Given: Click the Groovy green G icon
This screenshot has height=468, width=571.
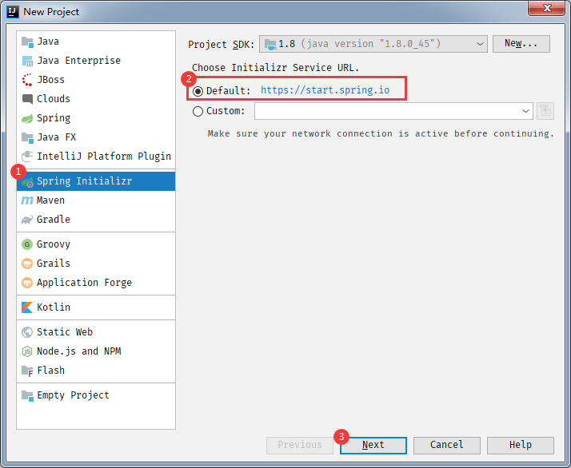Looking at the screenshot, I should pyautogui.click(x=27, y=244).
